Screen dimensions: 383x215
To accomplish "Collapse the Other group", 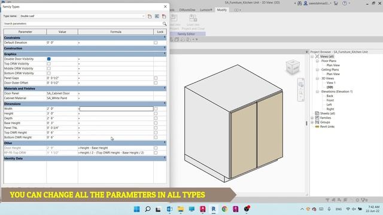I will 165,143.
